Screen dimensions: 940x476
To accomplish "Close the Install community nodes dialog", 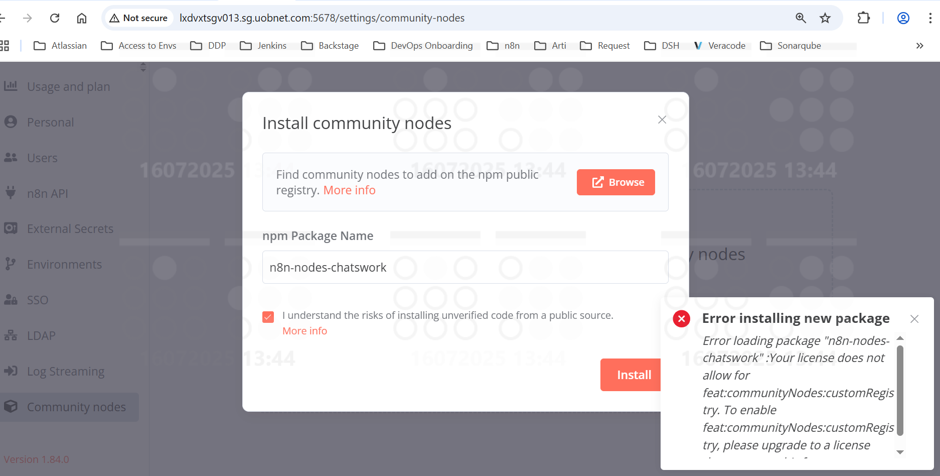I will [x=662, y=120].
